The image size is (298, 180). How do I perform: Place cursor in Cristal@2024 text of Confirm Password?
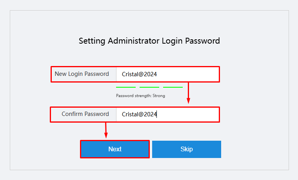(x=139, y=114)
